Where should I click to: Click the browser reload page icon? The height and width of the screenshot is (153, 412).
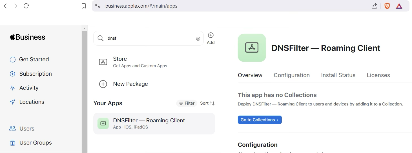pos(26,6)
